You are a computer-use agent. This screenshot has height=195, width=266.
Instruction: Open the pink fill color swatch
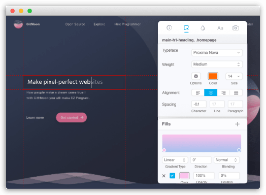coord(184,176)
